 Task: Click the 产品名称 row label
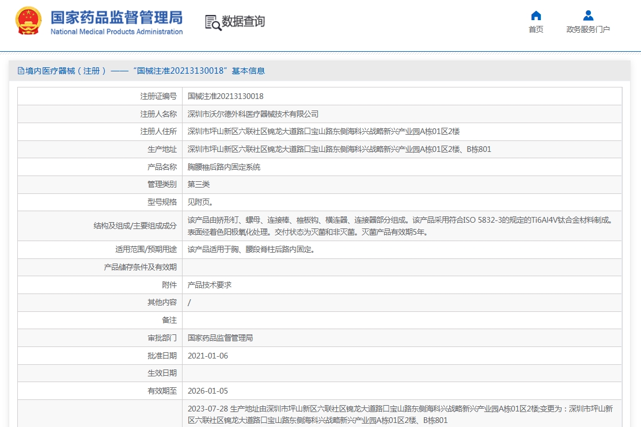[162, 167]
